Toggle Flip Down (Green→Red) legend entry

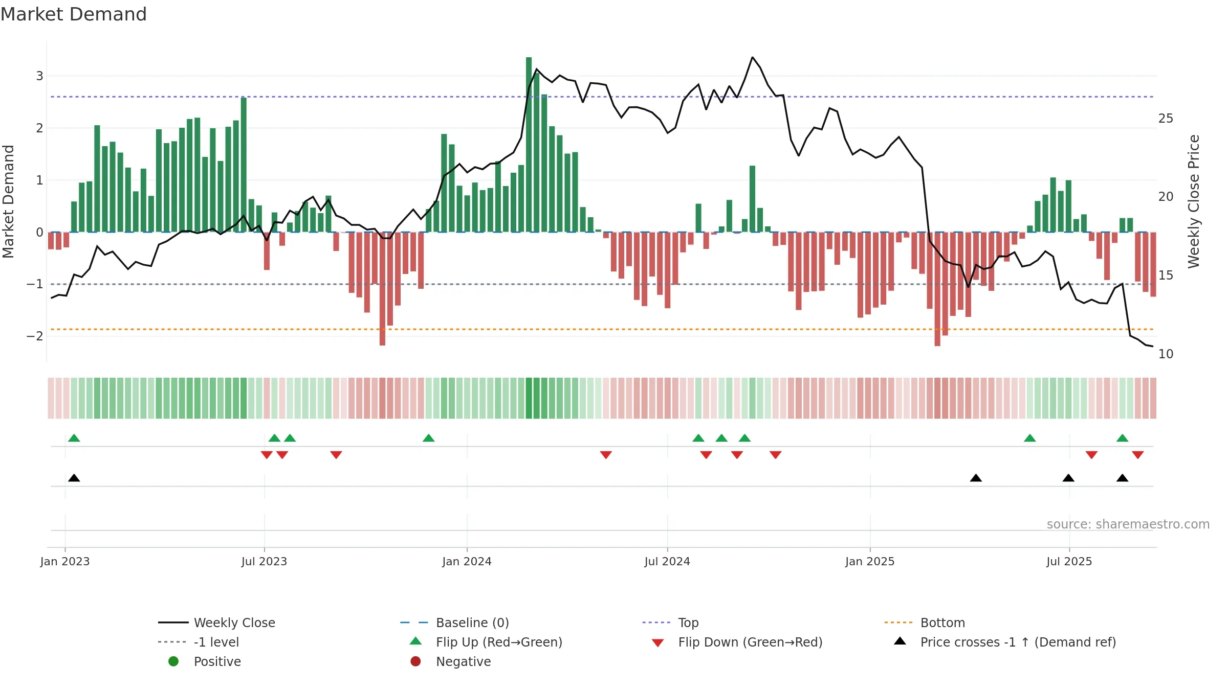click(x=737, y=642)
